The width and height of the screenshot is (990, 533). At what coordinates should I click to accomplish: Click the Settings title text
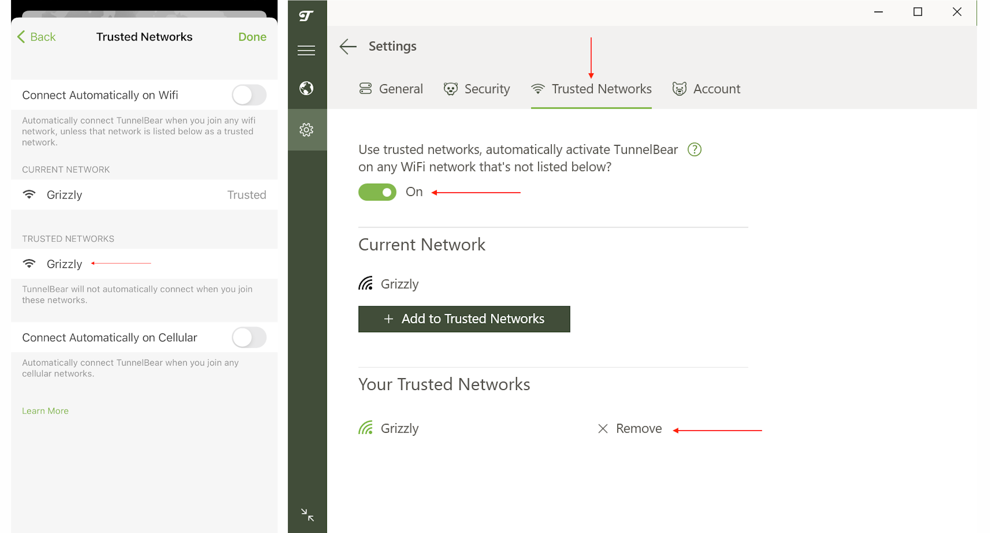[x=393, y=46]
